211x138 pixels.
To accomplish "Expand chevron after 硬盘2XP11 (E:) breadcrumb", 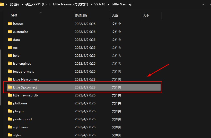I will pos(50,4).
